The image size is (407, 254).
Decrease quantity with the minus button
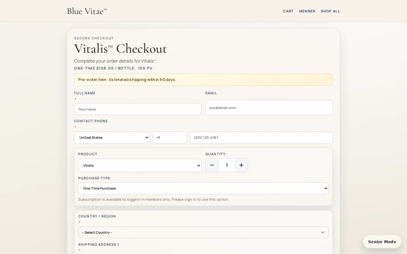pos(212,165)
